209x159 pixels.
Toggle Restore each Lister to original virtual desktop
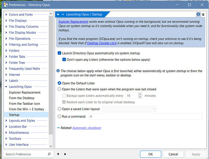click(x=64, y=102)
